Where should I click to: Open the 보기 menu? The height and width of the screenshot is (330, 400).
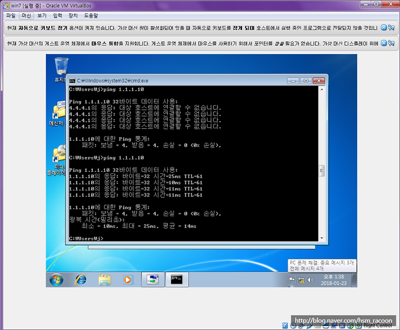pos(42,16)
